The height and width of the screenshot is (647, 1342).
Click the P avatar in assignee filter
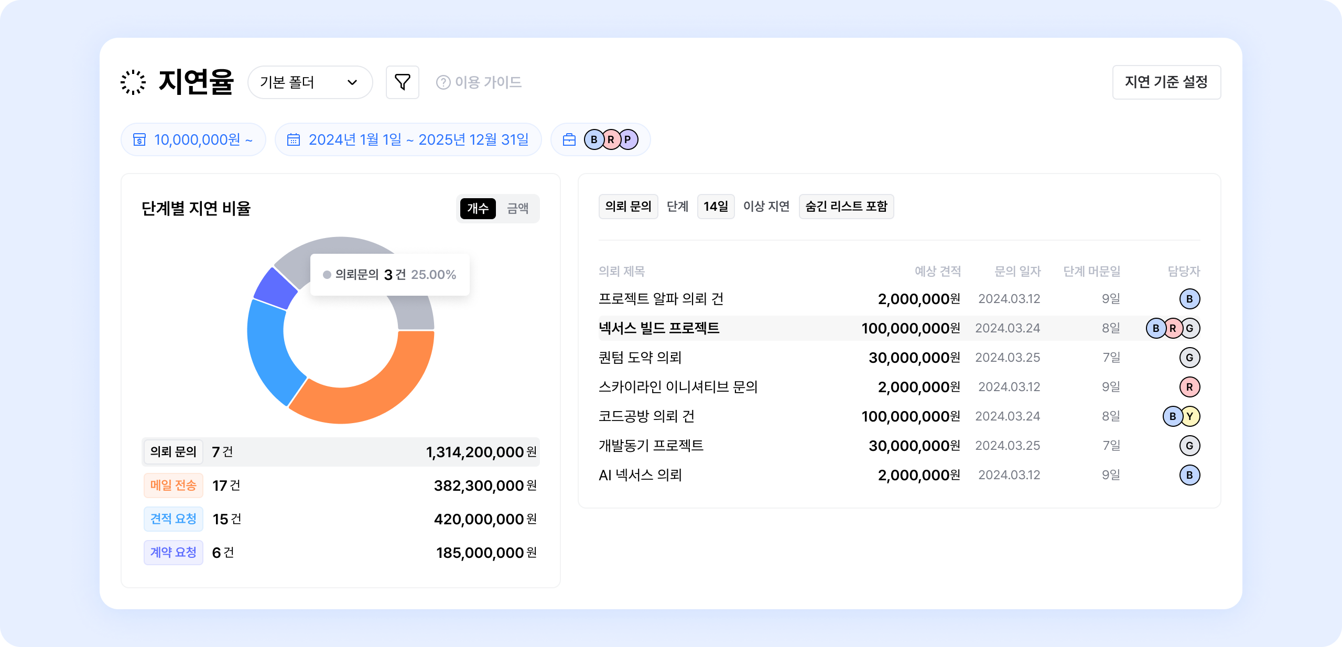tap(627, 139)
